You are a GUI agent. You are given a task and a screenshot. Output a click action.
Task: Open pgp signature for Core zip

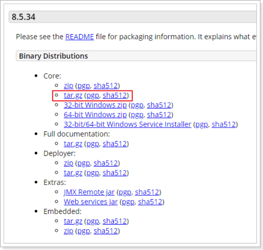click(84, 86)
